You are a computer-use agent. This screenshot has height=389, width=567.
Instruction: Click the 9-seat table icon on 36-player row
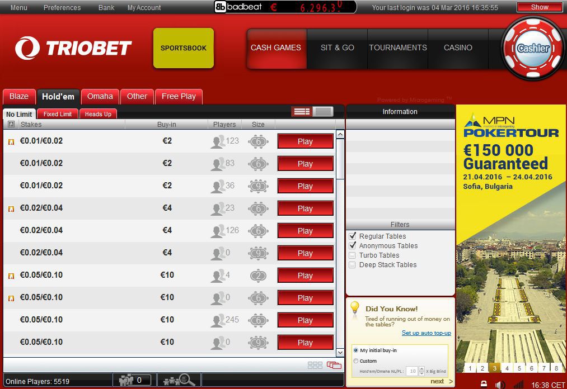pyautogui.click(x=258, y=186)
